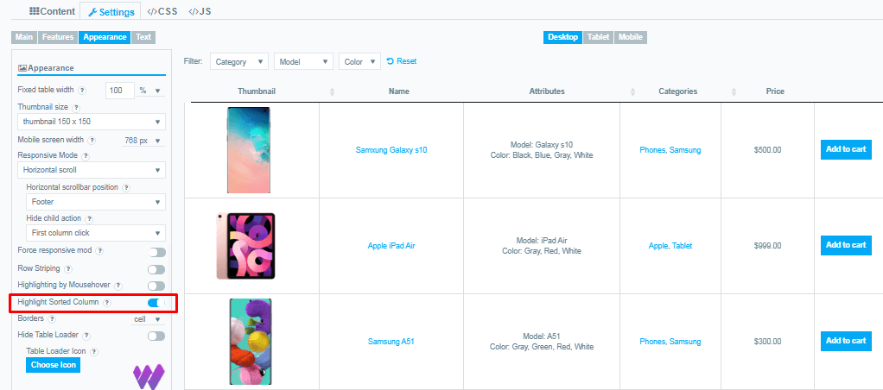Reset the table filters
This screenshot has height=390, width=883.
tap(402, 61)
